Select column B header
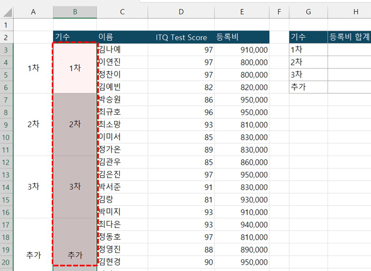This screenshot has height=271, width=371. pyautogui.click(x=75, y=12)
